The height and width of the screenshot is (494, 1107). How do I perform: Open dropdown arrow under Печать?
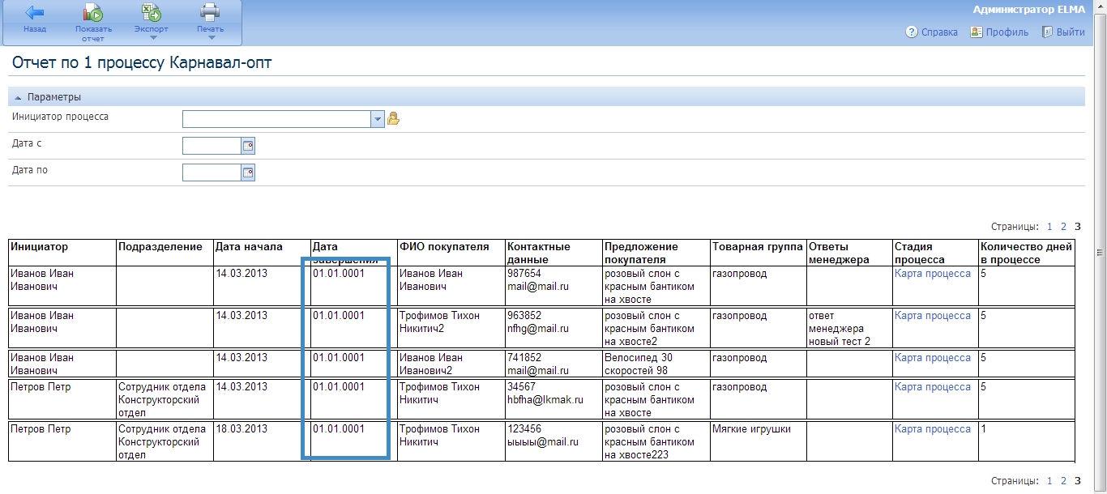click(211, 37)
